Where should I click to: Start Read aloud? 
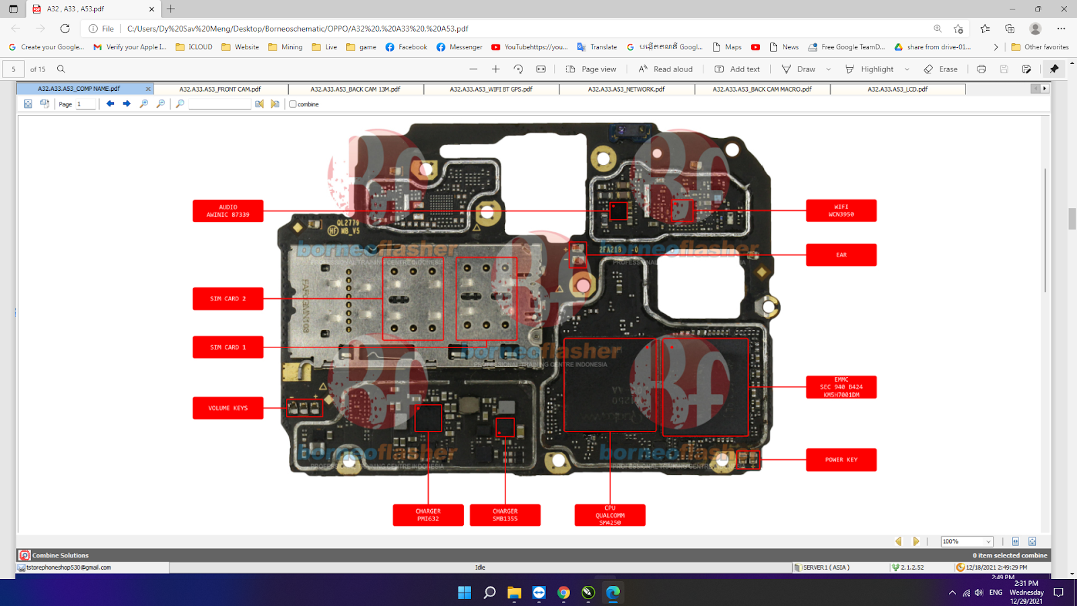(x=665, y=69)
